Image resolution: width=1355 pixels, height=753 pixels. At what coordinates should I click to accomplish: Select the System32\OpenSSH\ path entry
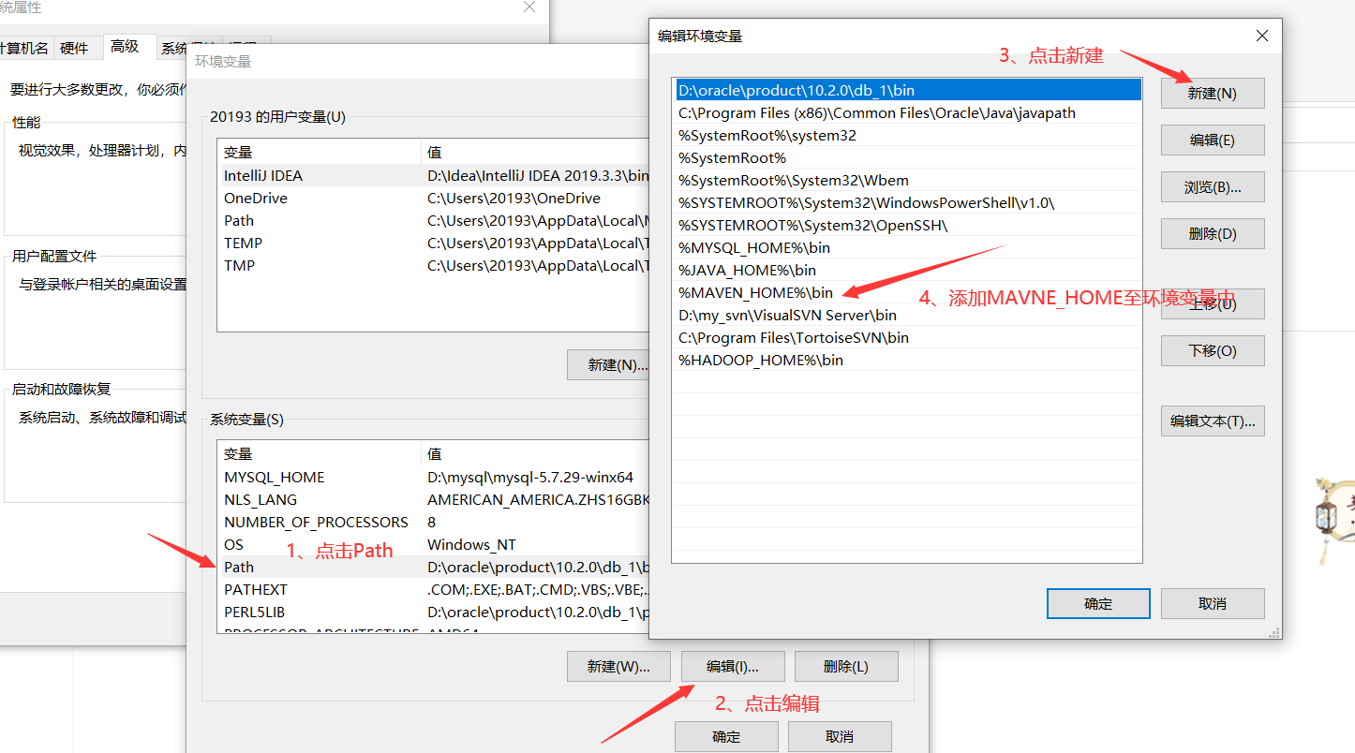pos(907,226)
